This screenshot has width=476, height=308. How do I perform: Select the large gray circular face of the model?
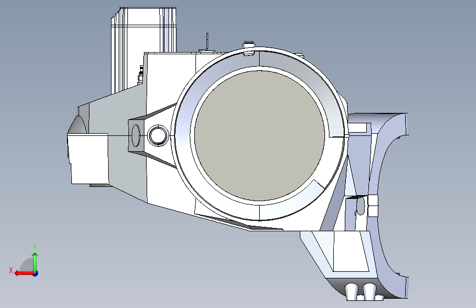[x=260, y=135]
